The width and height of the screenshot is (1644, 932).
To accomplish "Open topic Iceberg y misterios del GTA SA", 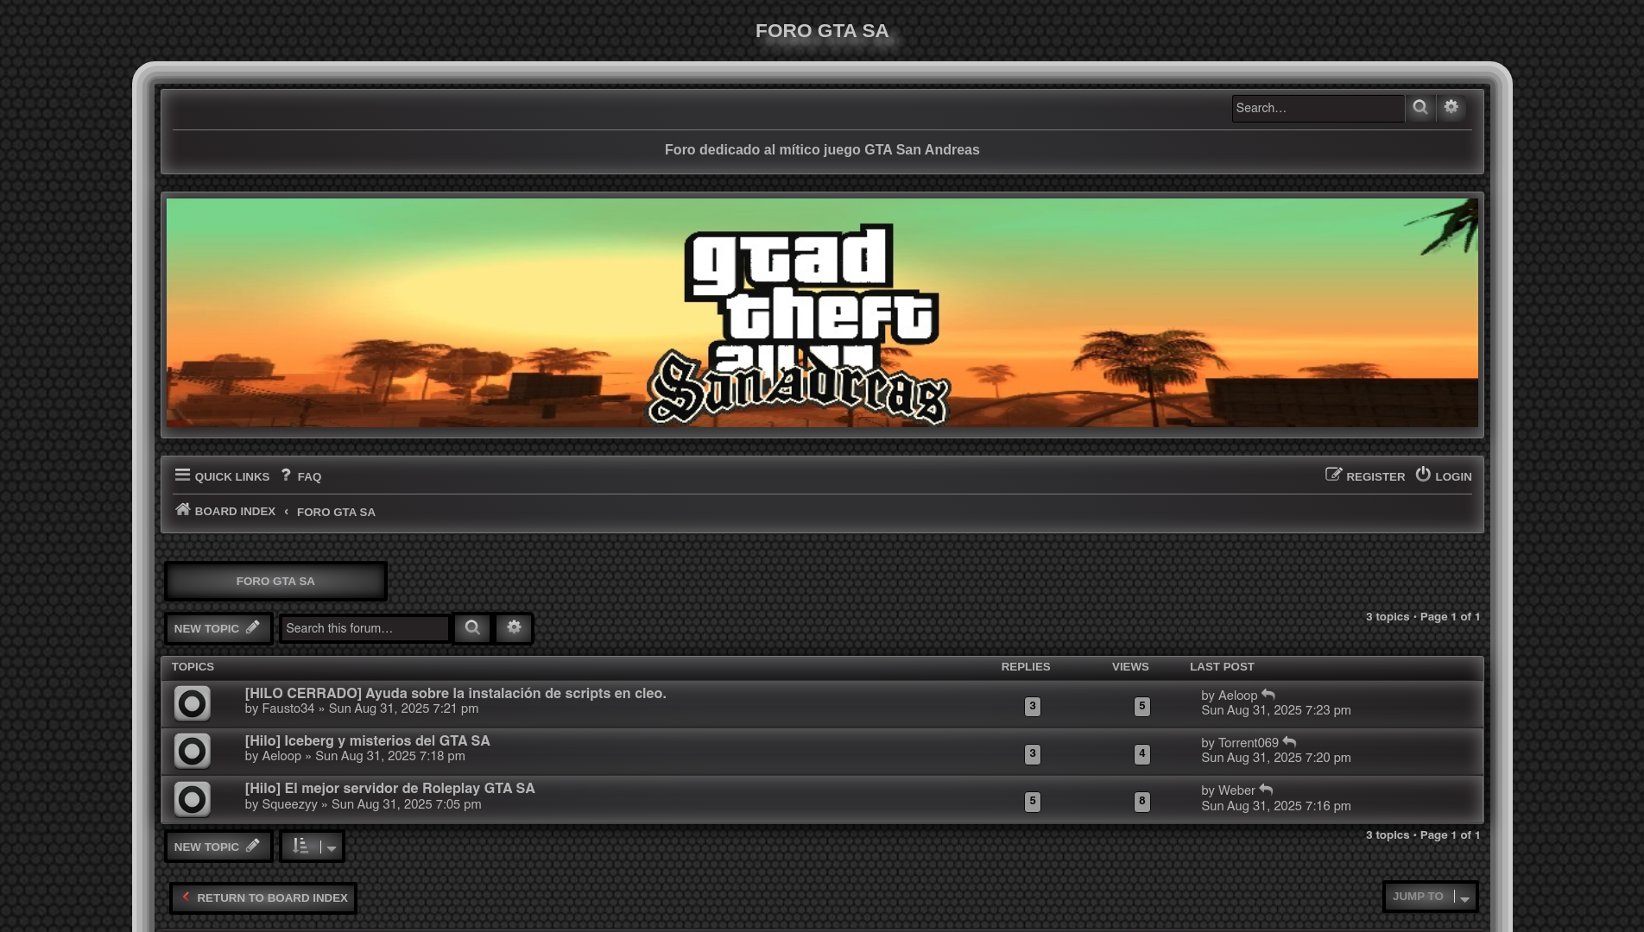I will pyautogui.click(x=367, y=740).
